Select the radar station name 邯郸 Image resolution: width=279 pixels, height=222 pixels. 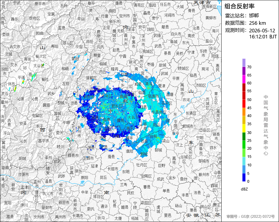[x=254, y=15]
